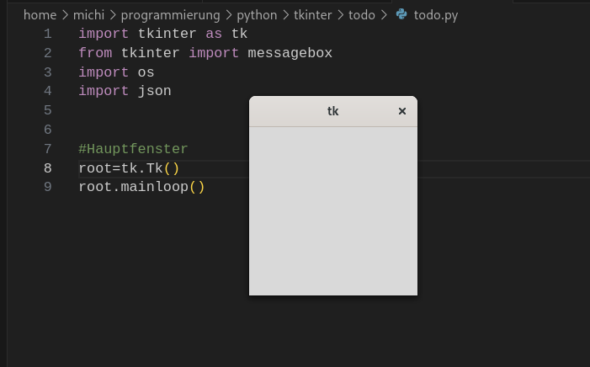Click on the import json line
The image size is (590, 367).
point(125,91)
